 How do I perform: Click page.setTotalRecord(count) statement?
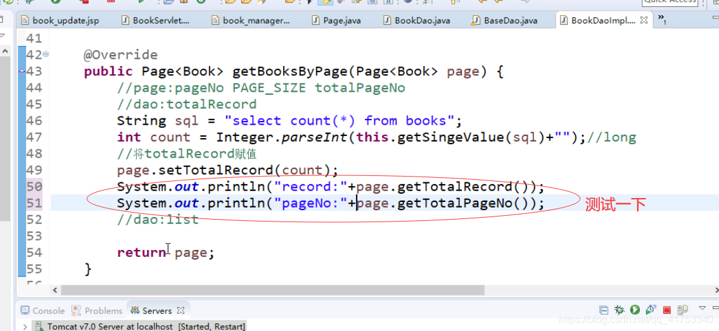click(x=227, y=170)
